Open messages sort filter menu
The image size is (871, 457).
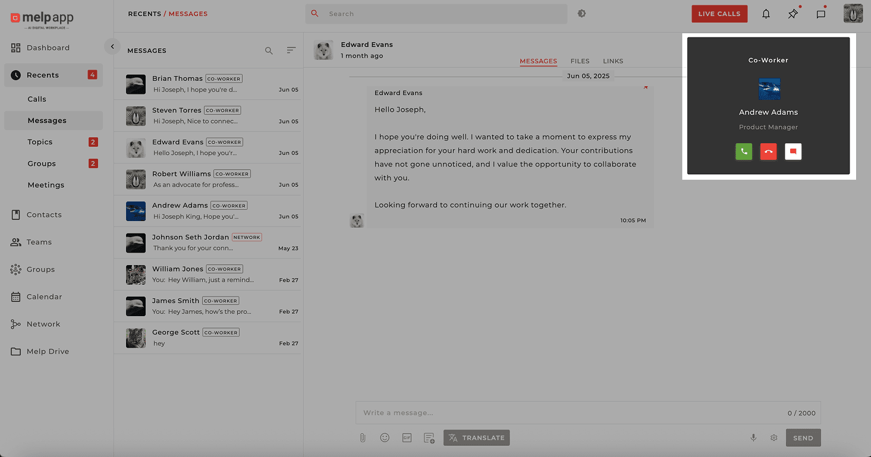(291, 51)
